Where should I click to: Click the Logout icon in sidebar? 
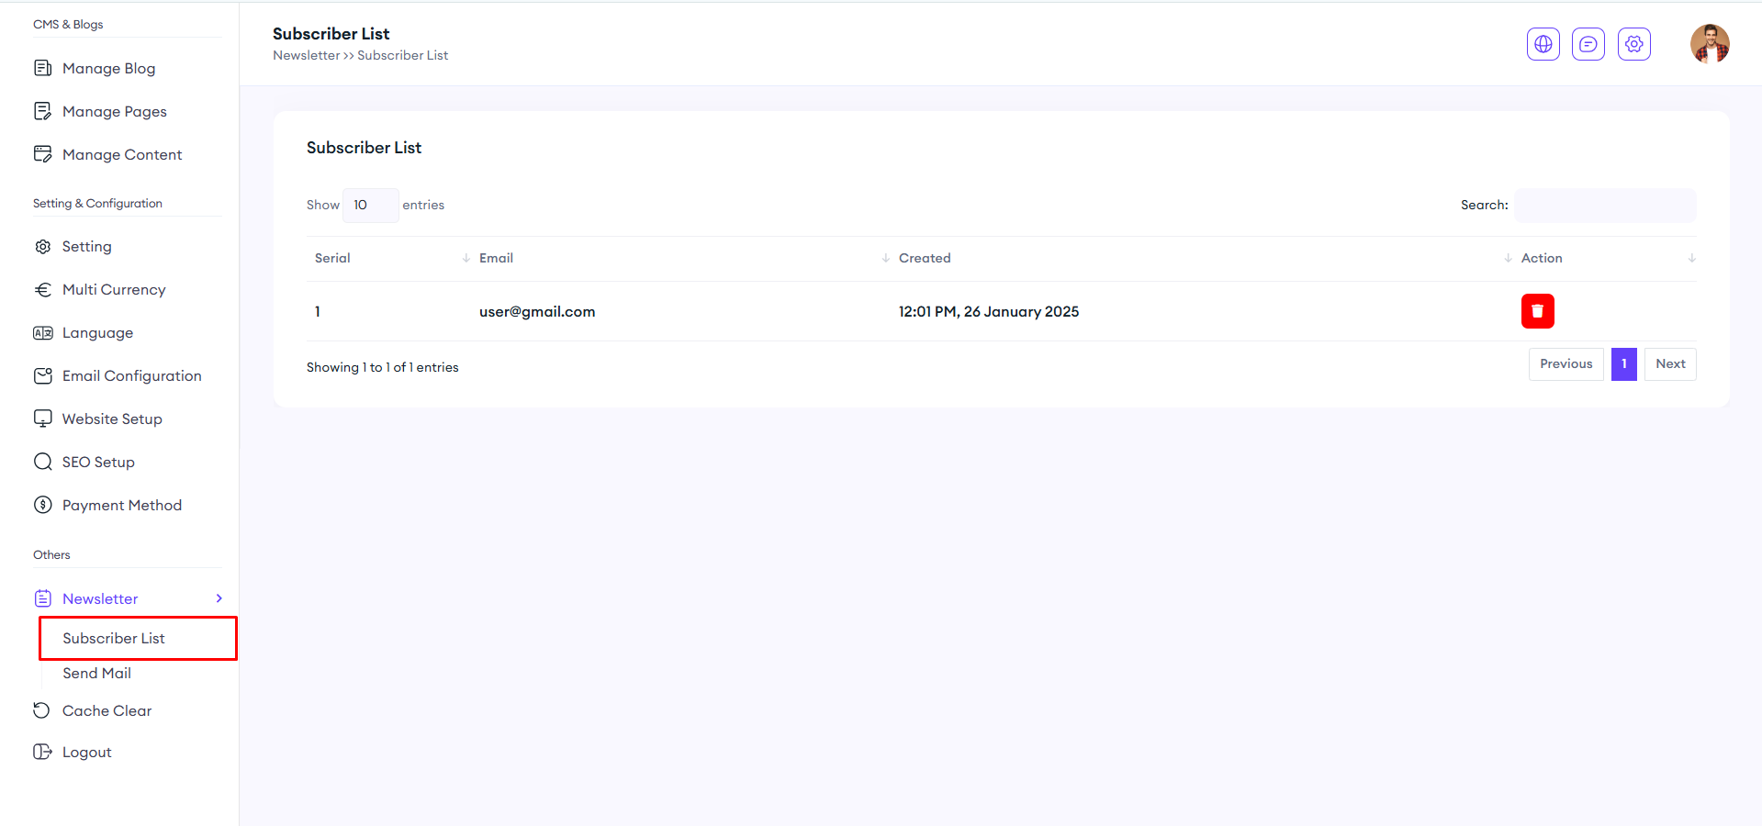click(42, 752)
